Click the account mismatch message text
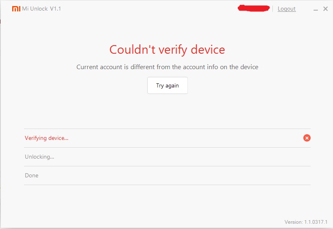The width and height of the screenshot is (333, 229). (167, 67)
